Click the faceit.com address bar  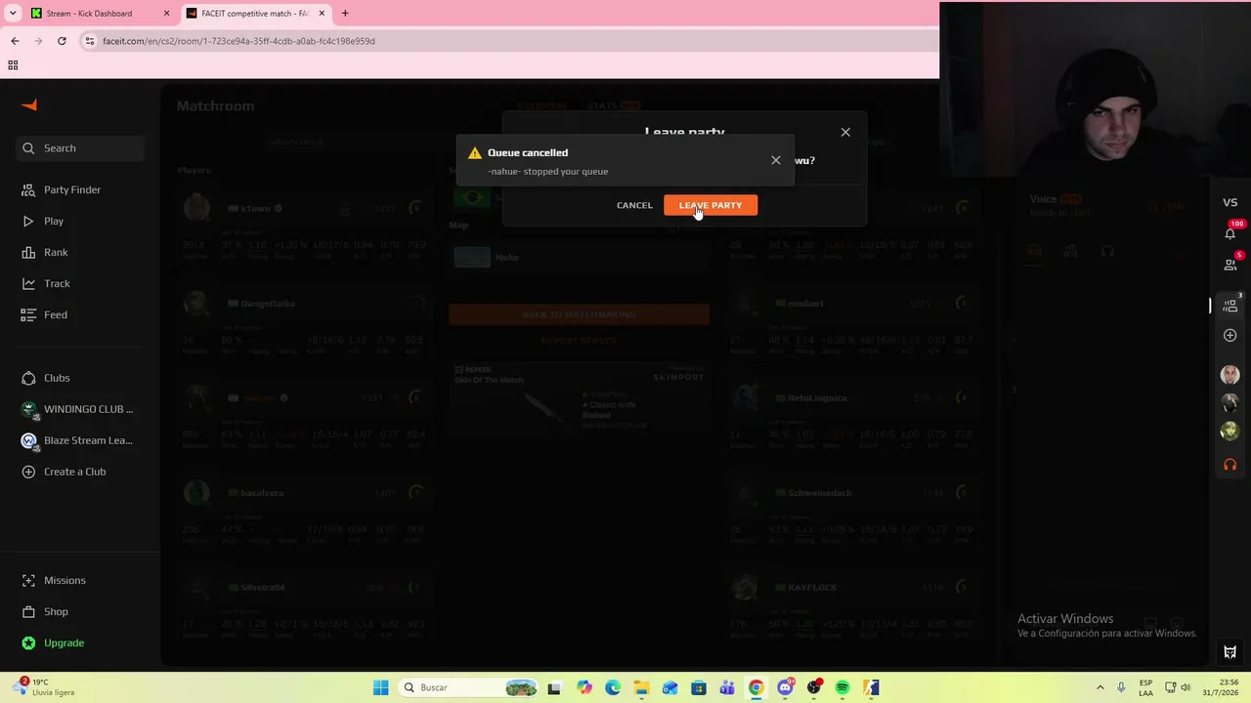point(508,41)
